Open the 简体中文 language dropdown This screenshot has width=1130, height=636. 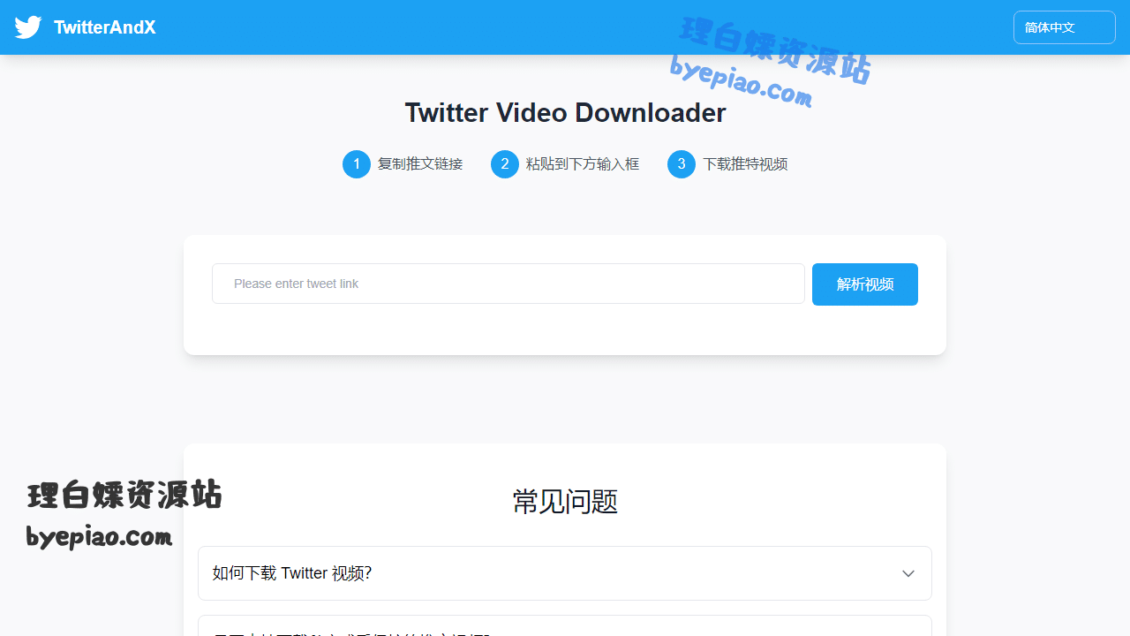(1064, 27)
